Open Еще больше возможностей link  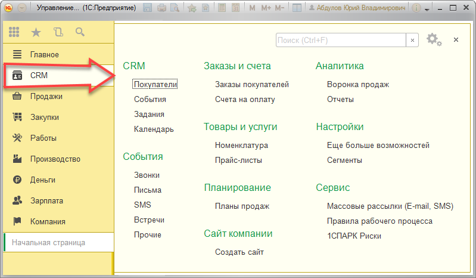pyautogui.click(x=378, y=145)
